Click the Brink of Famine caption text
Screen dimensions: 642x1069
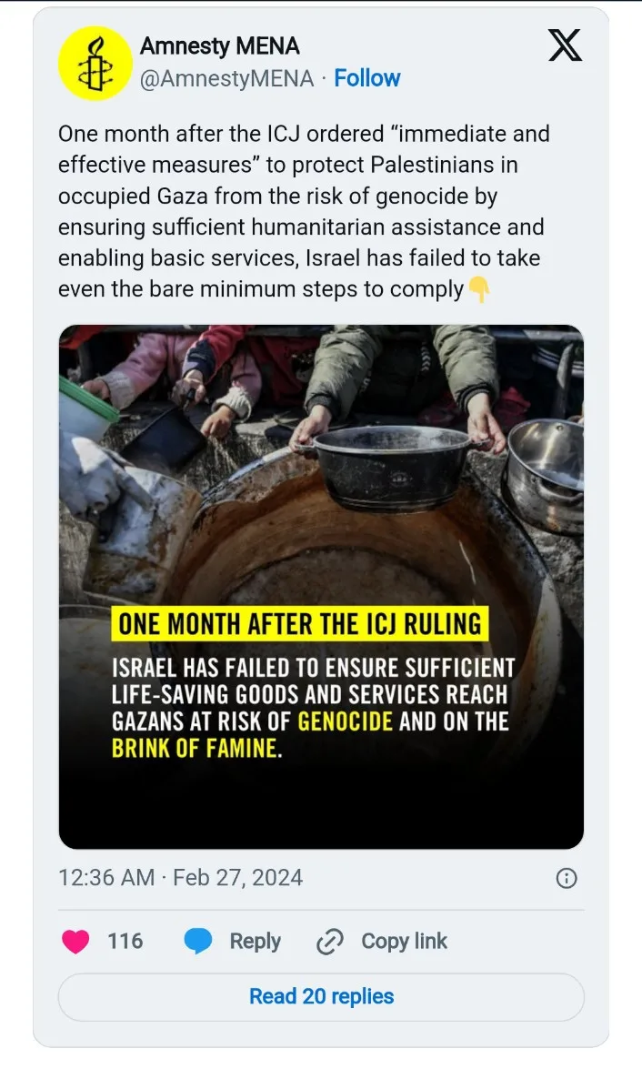click(x=196, y=749)
